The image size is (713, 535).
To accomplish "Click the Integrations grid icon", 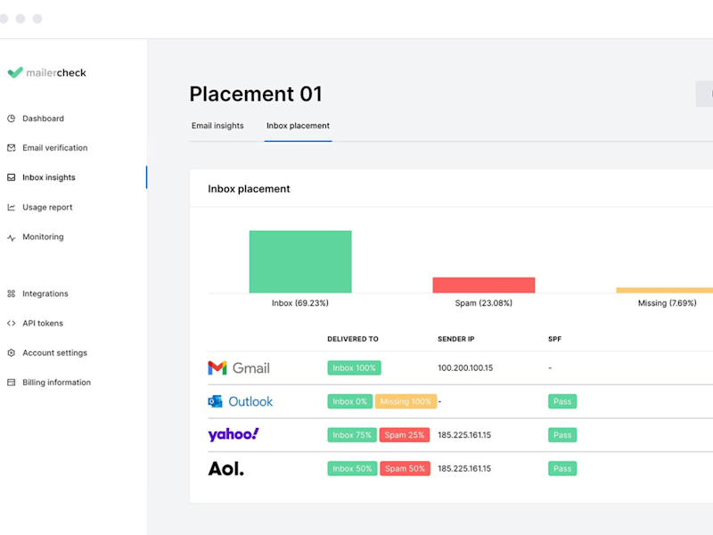I will 12,294.
